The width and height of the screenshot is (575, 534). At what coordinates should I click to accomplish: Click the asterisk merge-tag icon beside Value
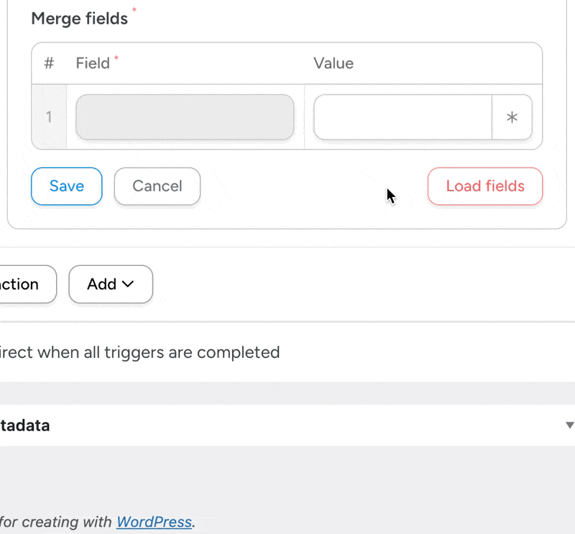[512, 117]
